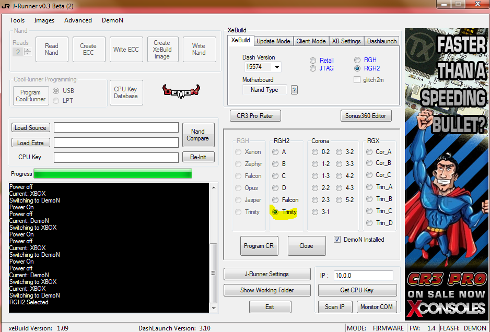Select the RGH radio button
This screenshot has height=332, width=490.
click(x=357, y=60)
